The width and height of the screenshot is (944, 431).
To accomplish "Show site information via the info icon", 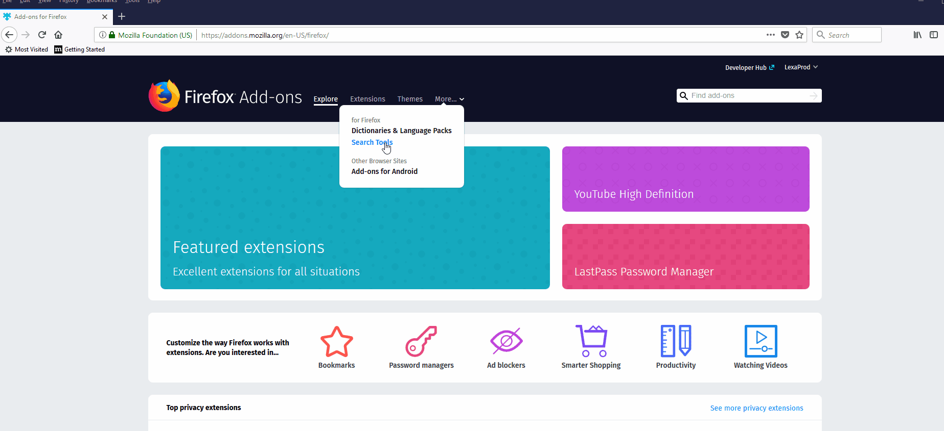I will click(103, 35).
